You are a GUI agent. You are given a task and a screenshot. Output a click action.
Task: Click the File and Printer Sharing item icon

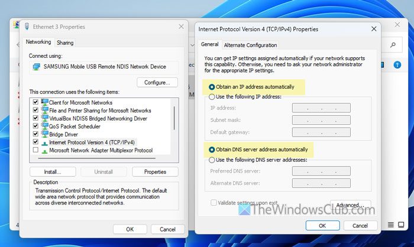point(44,110)
